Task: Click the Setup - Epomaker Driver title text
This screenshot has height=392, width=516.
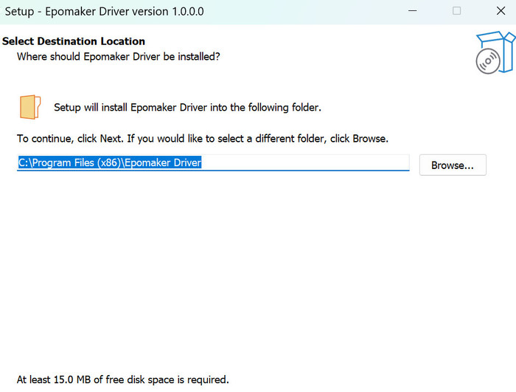Action: point(105,11)
